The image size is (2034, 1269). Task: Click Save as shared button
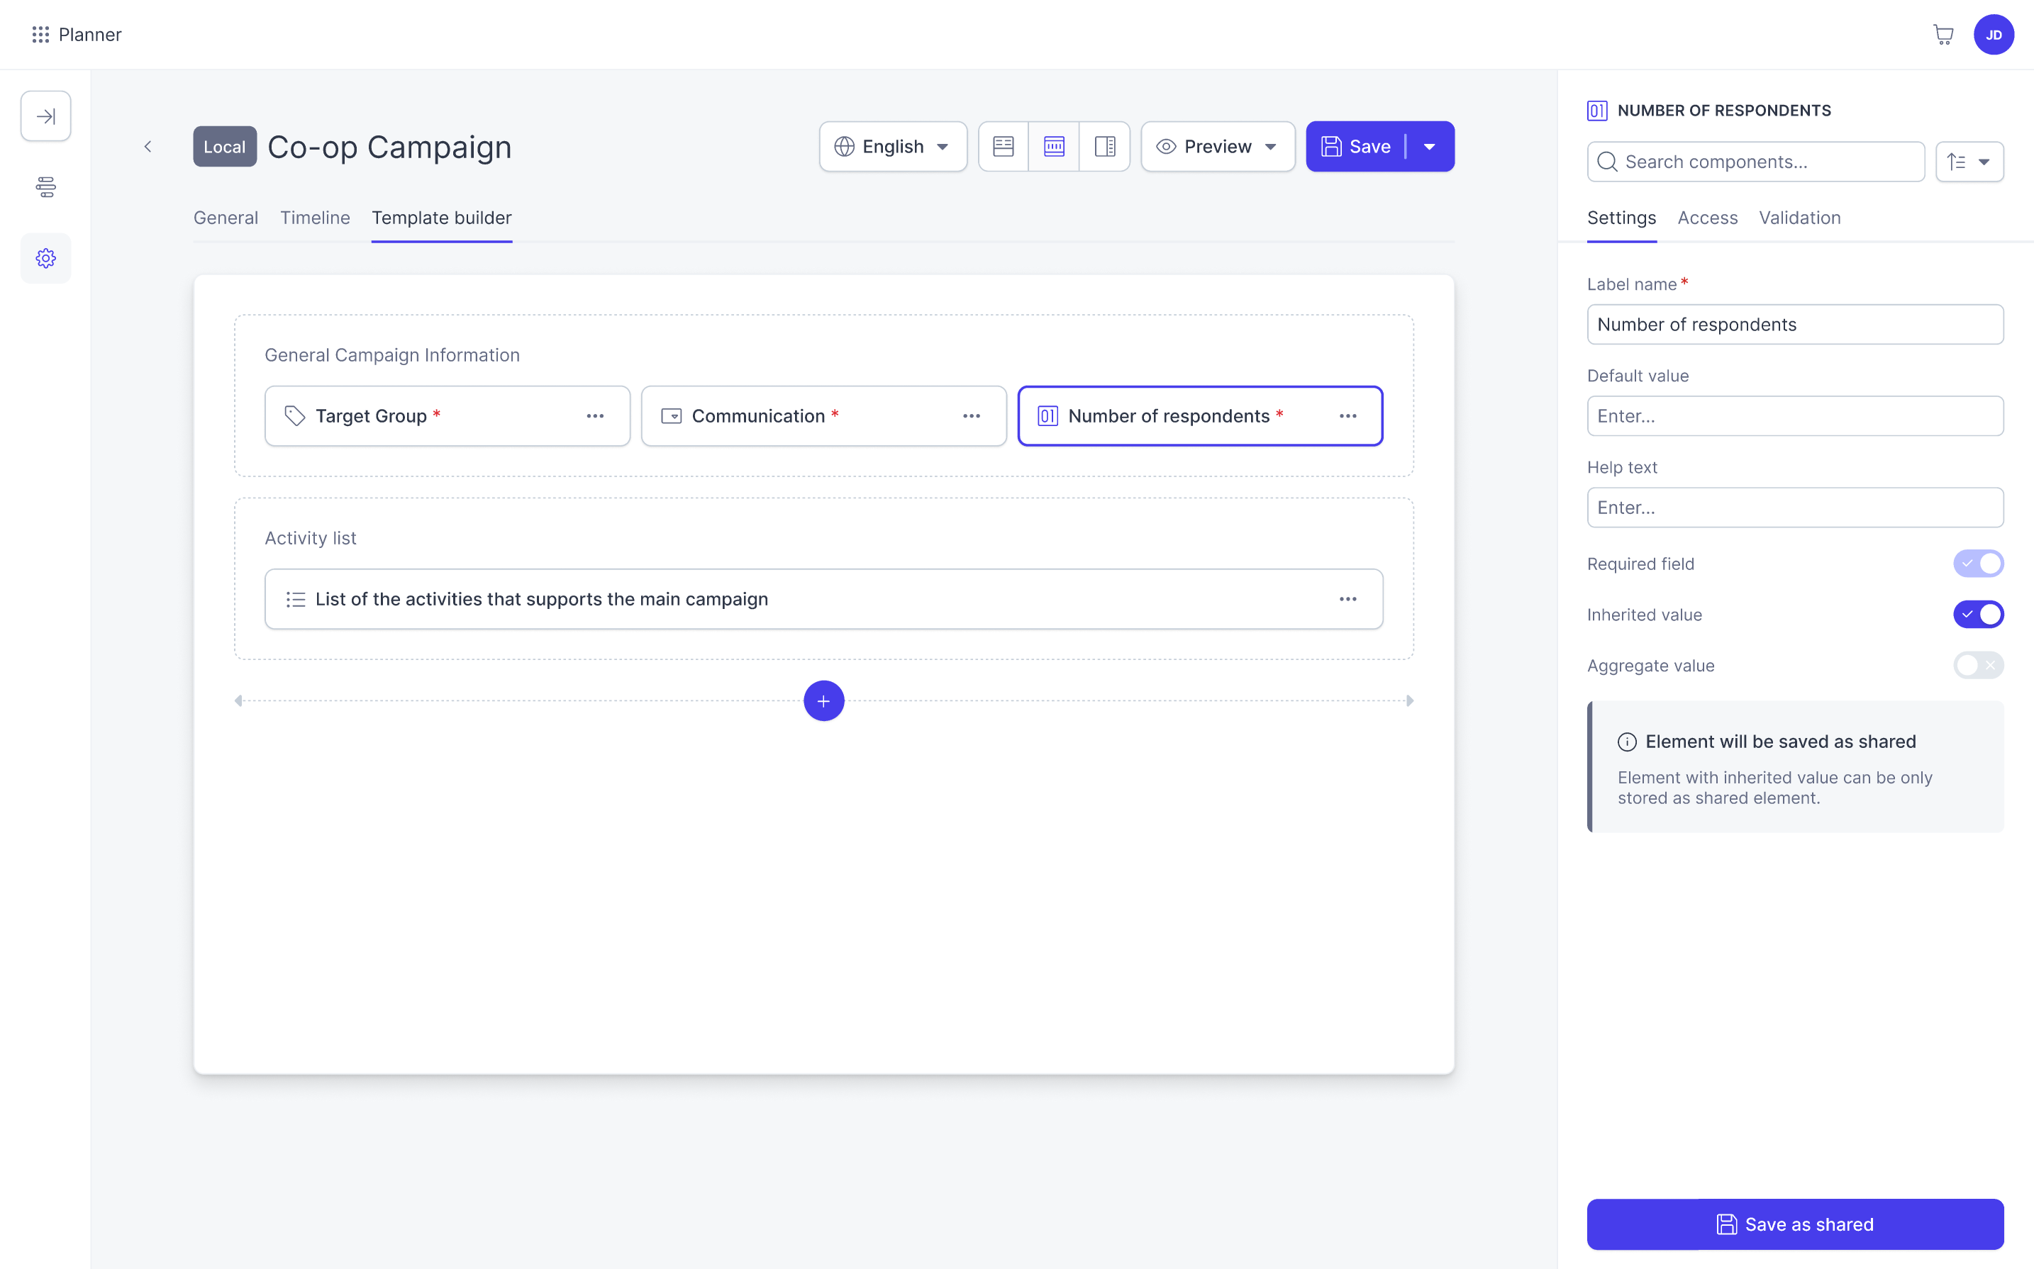[x=1795, y=1224]
